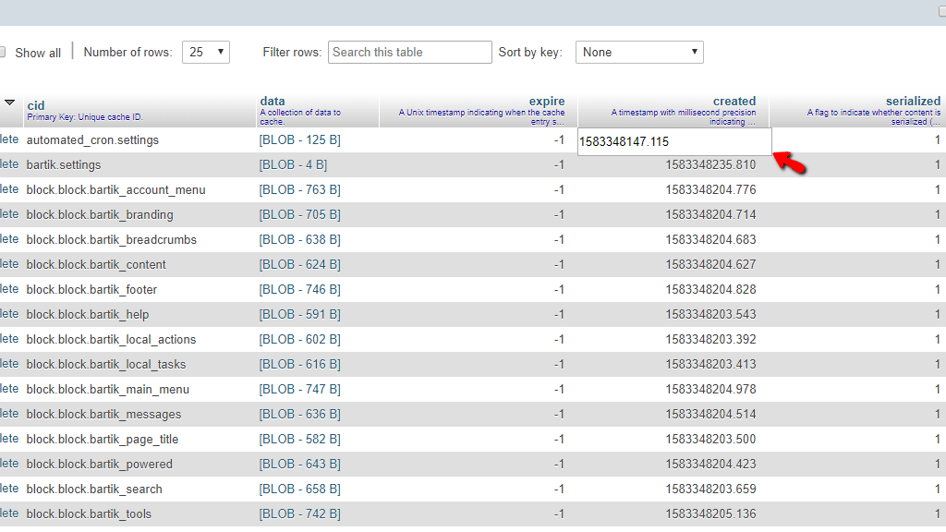Screen dimensions: 946x532
Task: Open BLOB - 638 B link
Action: pos(300,239)
